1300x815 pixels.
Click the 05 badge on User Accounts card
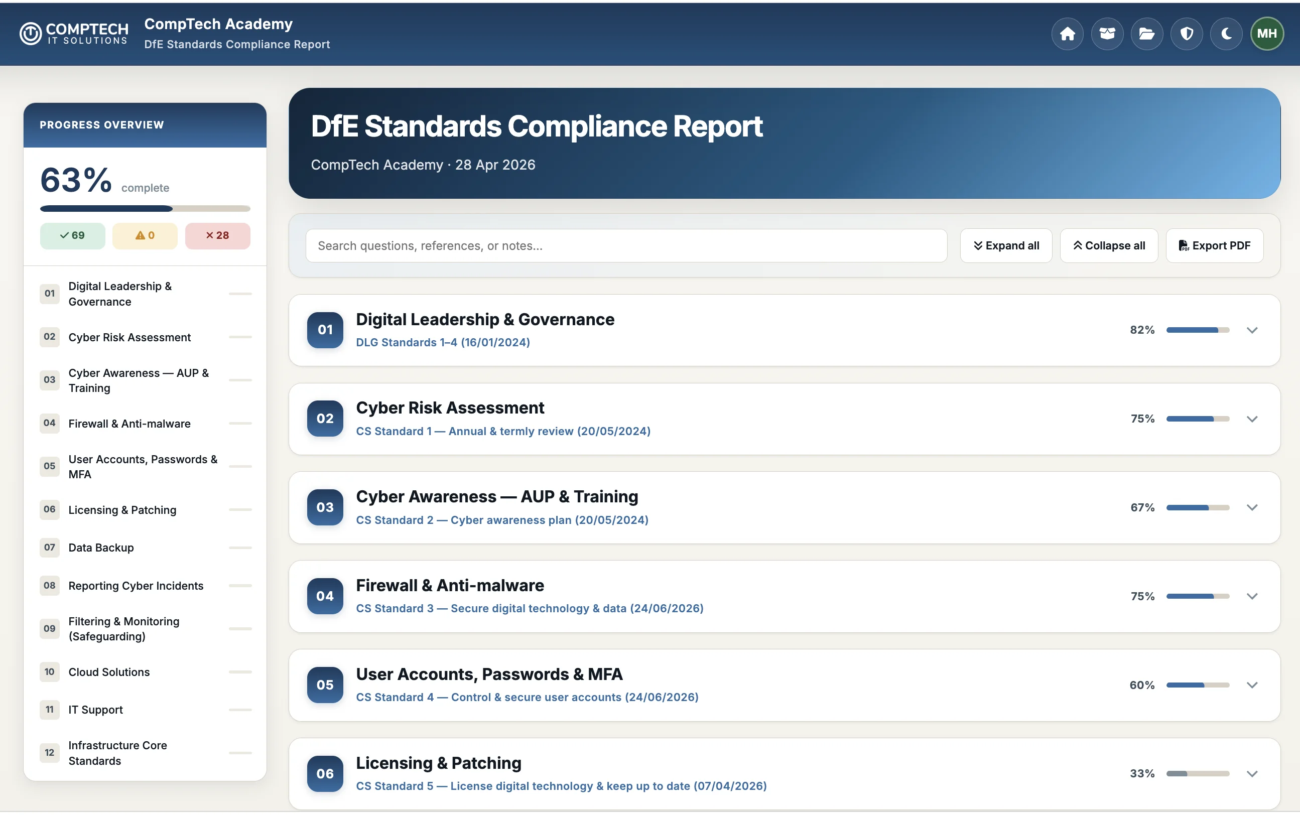325,685
